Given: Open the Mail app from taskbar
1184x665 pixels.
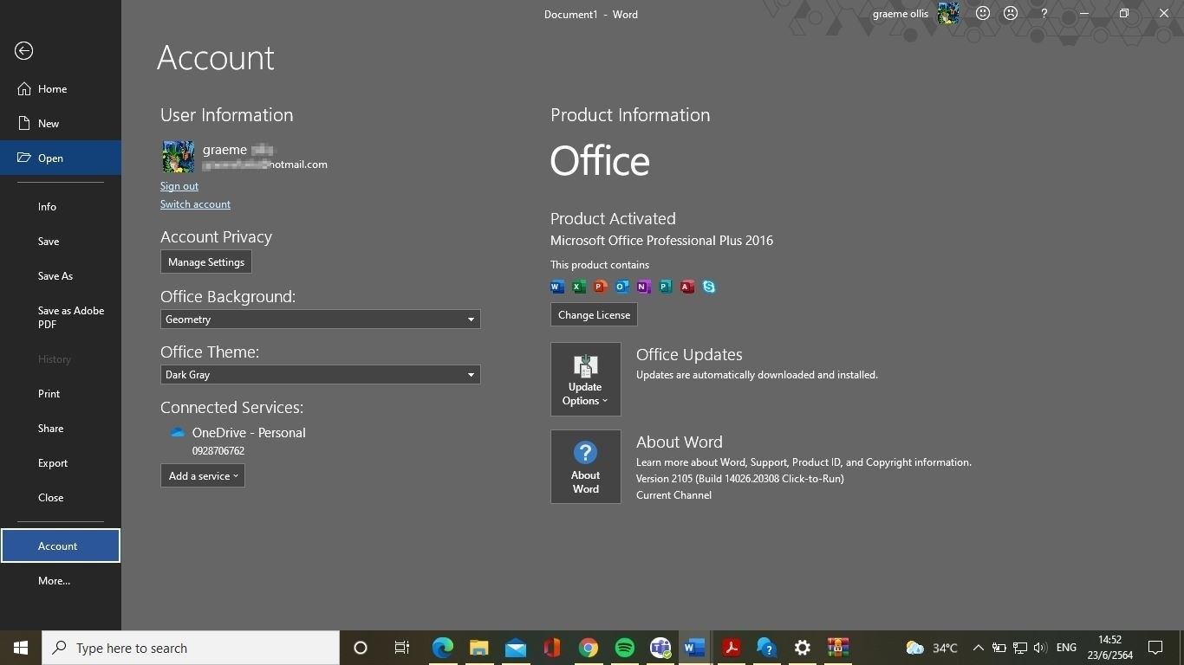Looking at the screenshot, I should click(x=516, y=648).
